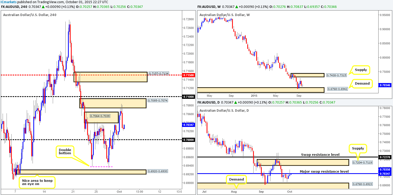Select the 'Major swap resistance level' label
The height and width of the screenshot is (195, 393).
tap(324, 171)
